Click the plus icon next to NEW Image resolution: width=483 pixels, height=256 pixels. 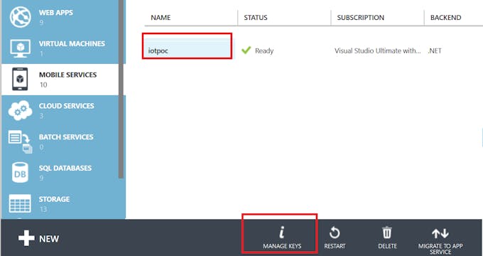(26, 238)
